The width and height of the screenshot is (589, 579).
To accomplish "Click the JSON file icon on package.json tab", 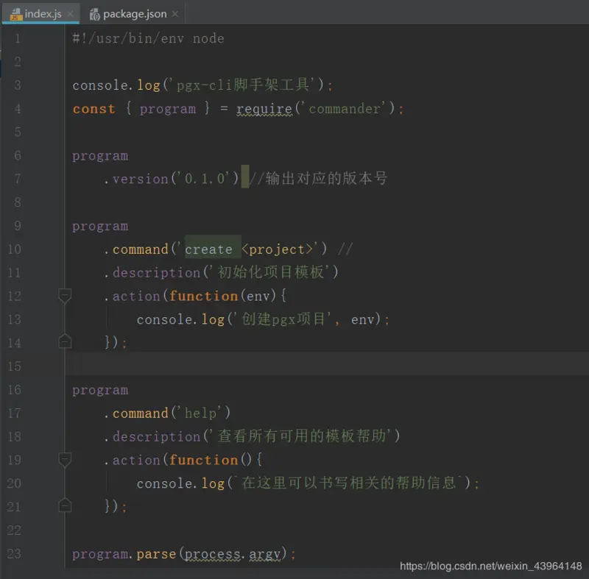I will [x=94, y=14].
